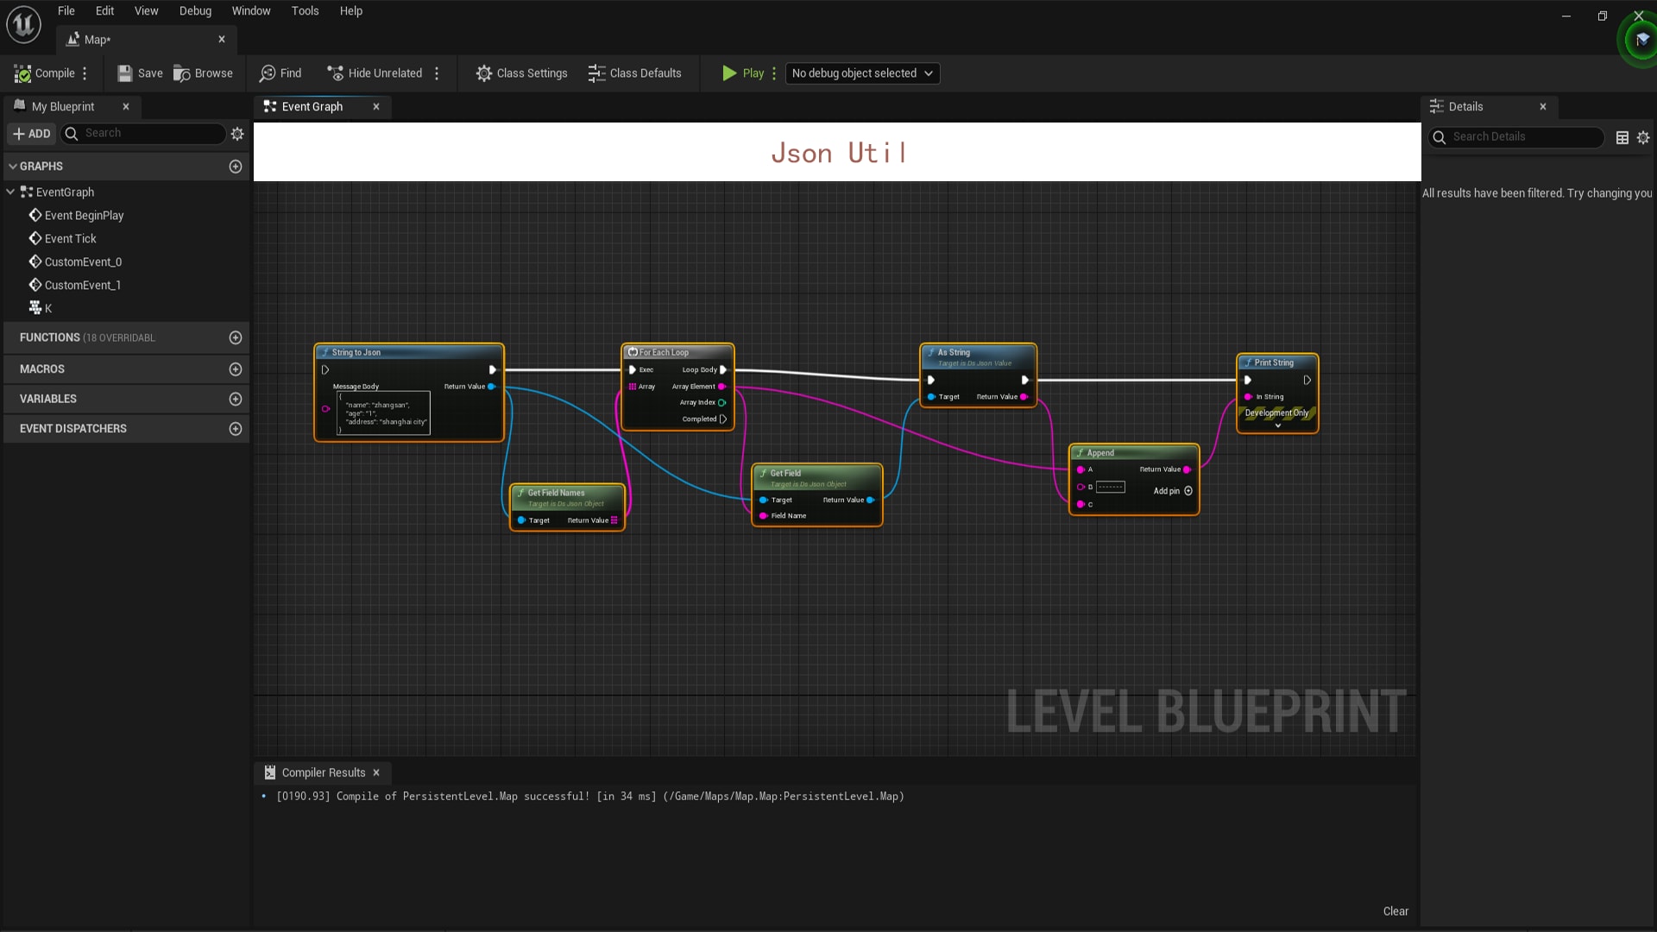Screen dimensions: 1657x932
Task: Click the ADD button in My Blueprint
Action: coord(32,134)
